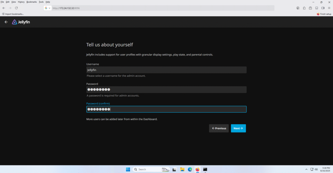Toggle the sidebar icon in toolbar

click(323, 8)
